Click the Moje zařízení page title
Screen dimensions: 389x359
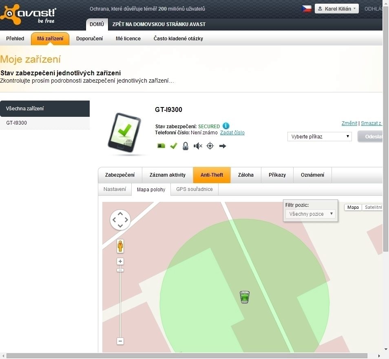pos(30,59)
